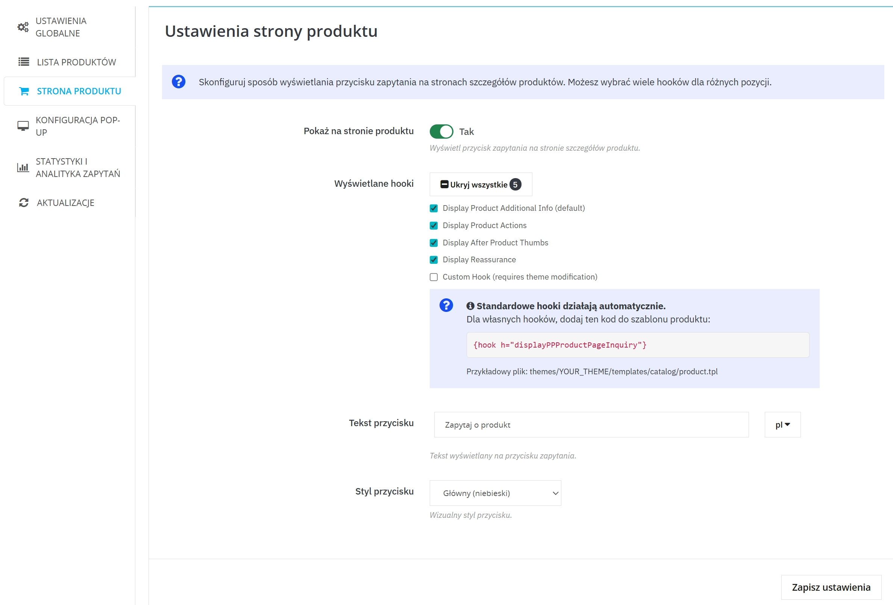Open the pl language dropdown

(x=782, y=425)
